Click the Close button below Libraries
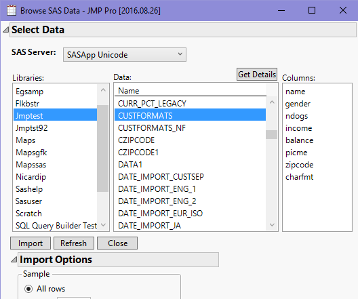358x299 pixels. (x=117, y=243)
